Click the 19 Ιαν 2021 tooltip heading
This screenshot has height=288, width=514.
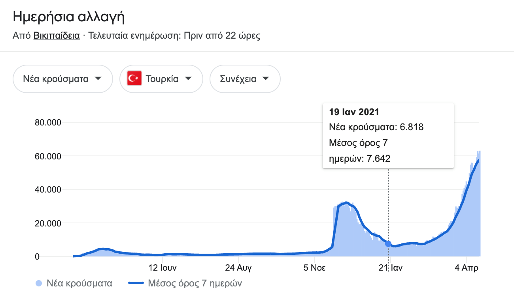tap(354, 112)
